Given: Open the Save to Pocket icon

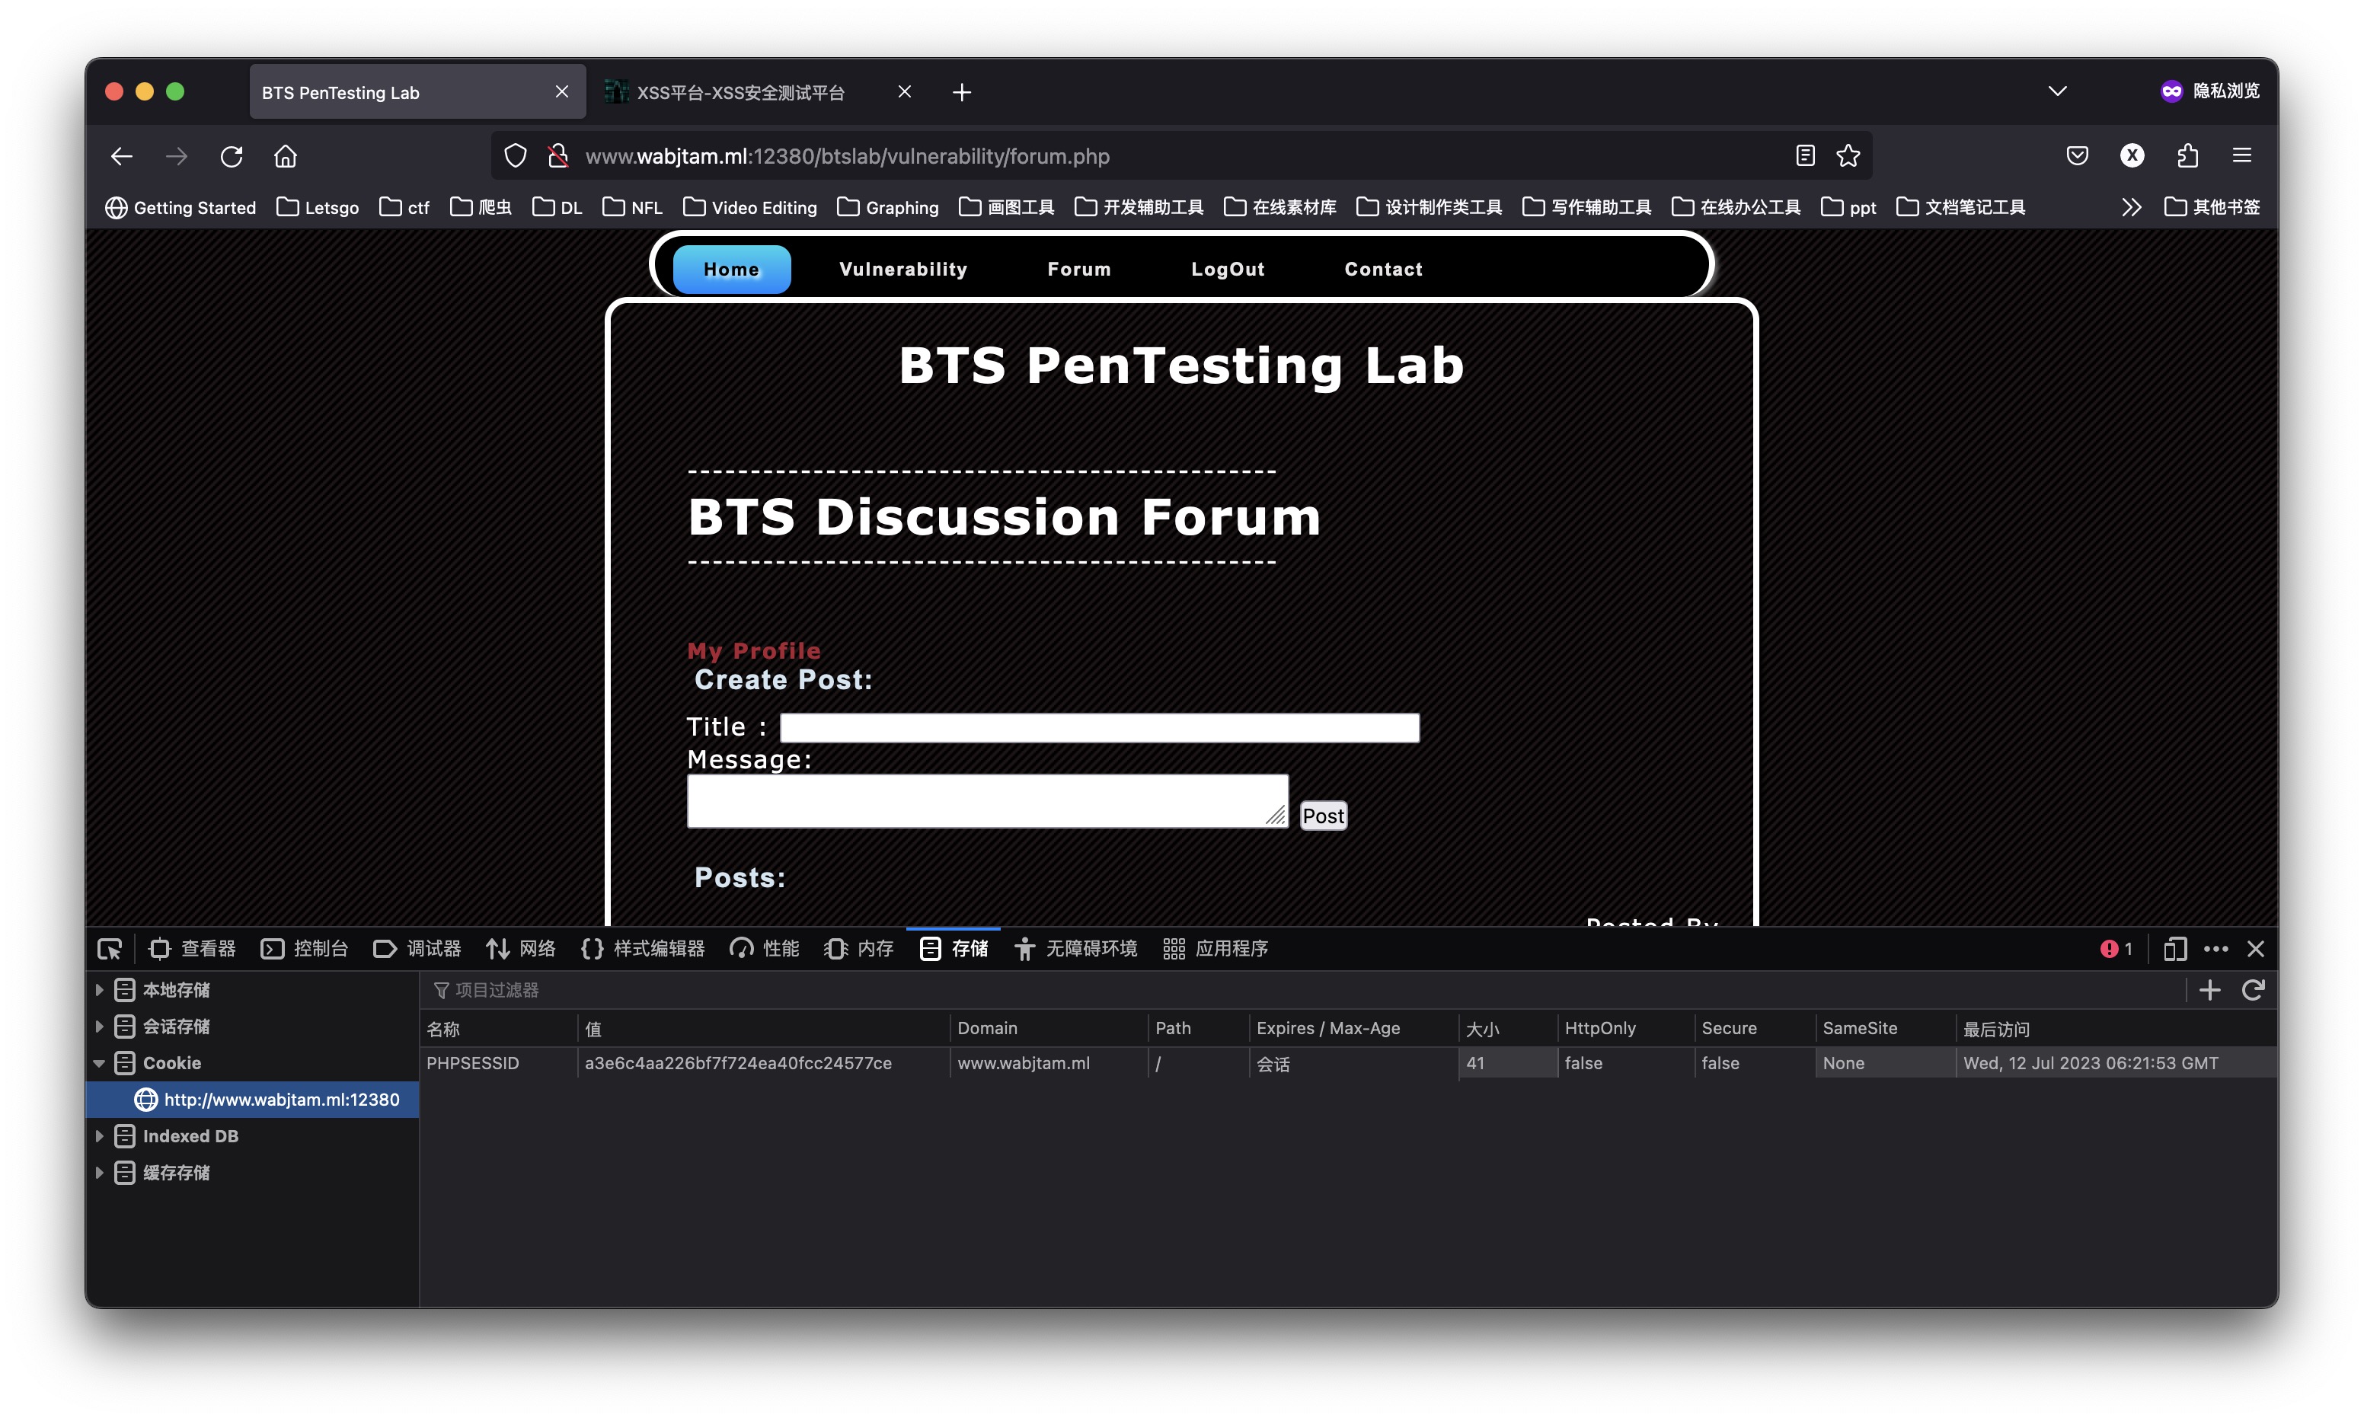Looking at the screenshot, I should [2077, 156].
